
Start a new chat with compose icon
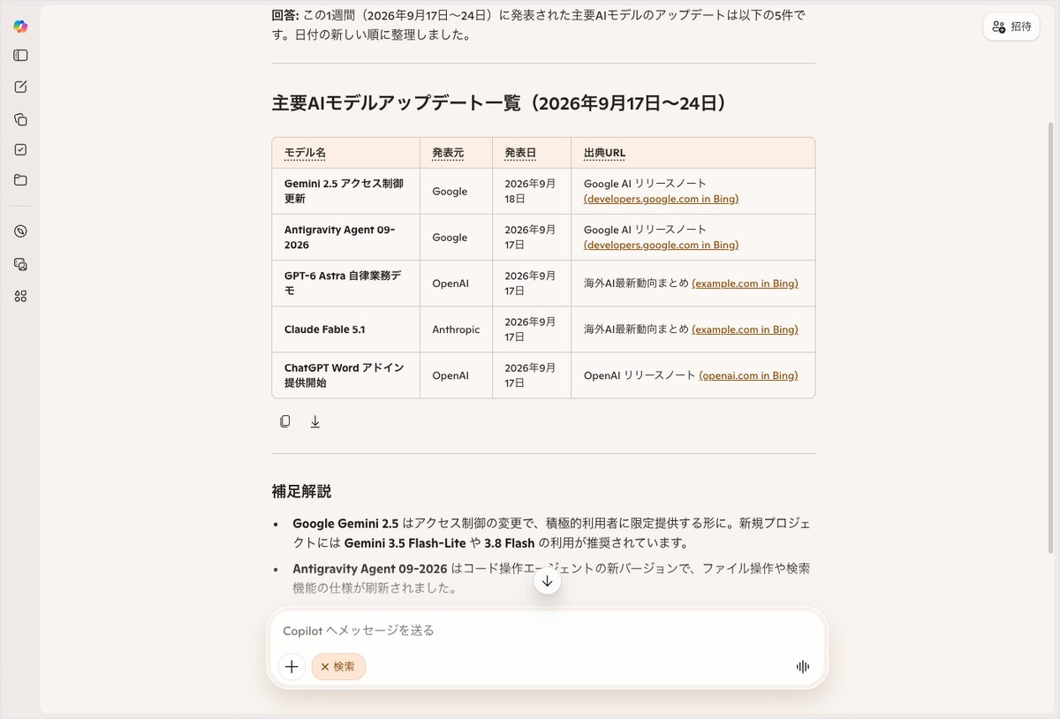click(x=20, y=87)
